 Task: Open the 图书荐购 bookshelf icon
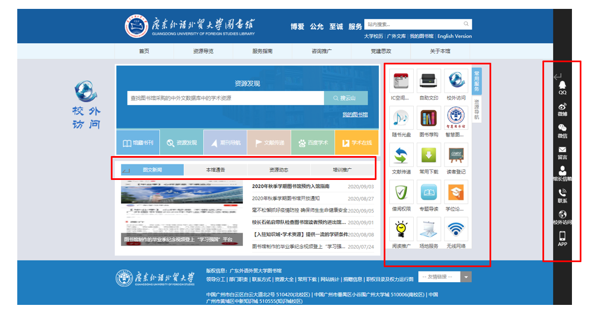point(429,118)
